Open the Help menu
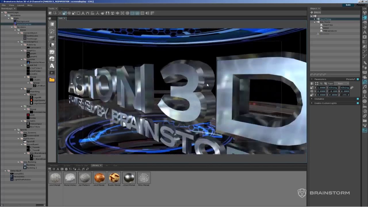Screen dimensions: 368x207 (30, 5)
